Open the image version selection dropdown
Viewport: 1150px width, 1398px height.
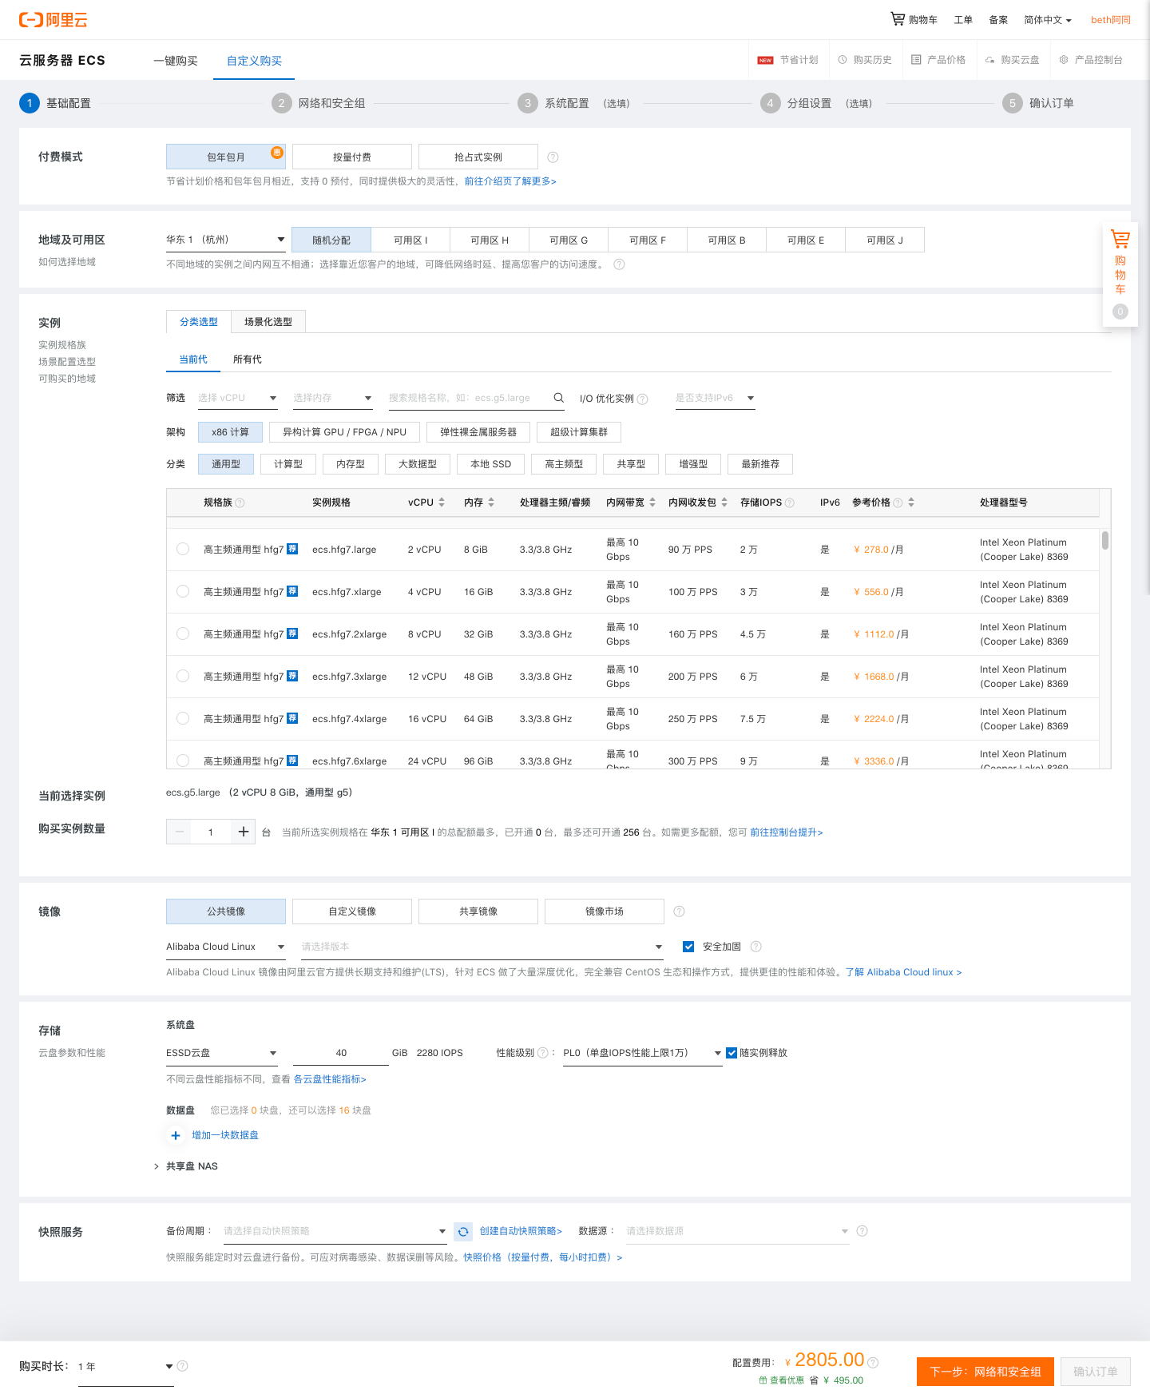pyautogui.click(x=482, y=947)
